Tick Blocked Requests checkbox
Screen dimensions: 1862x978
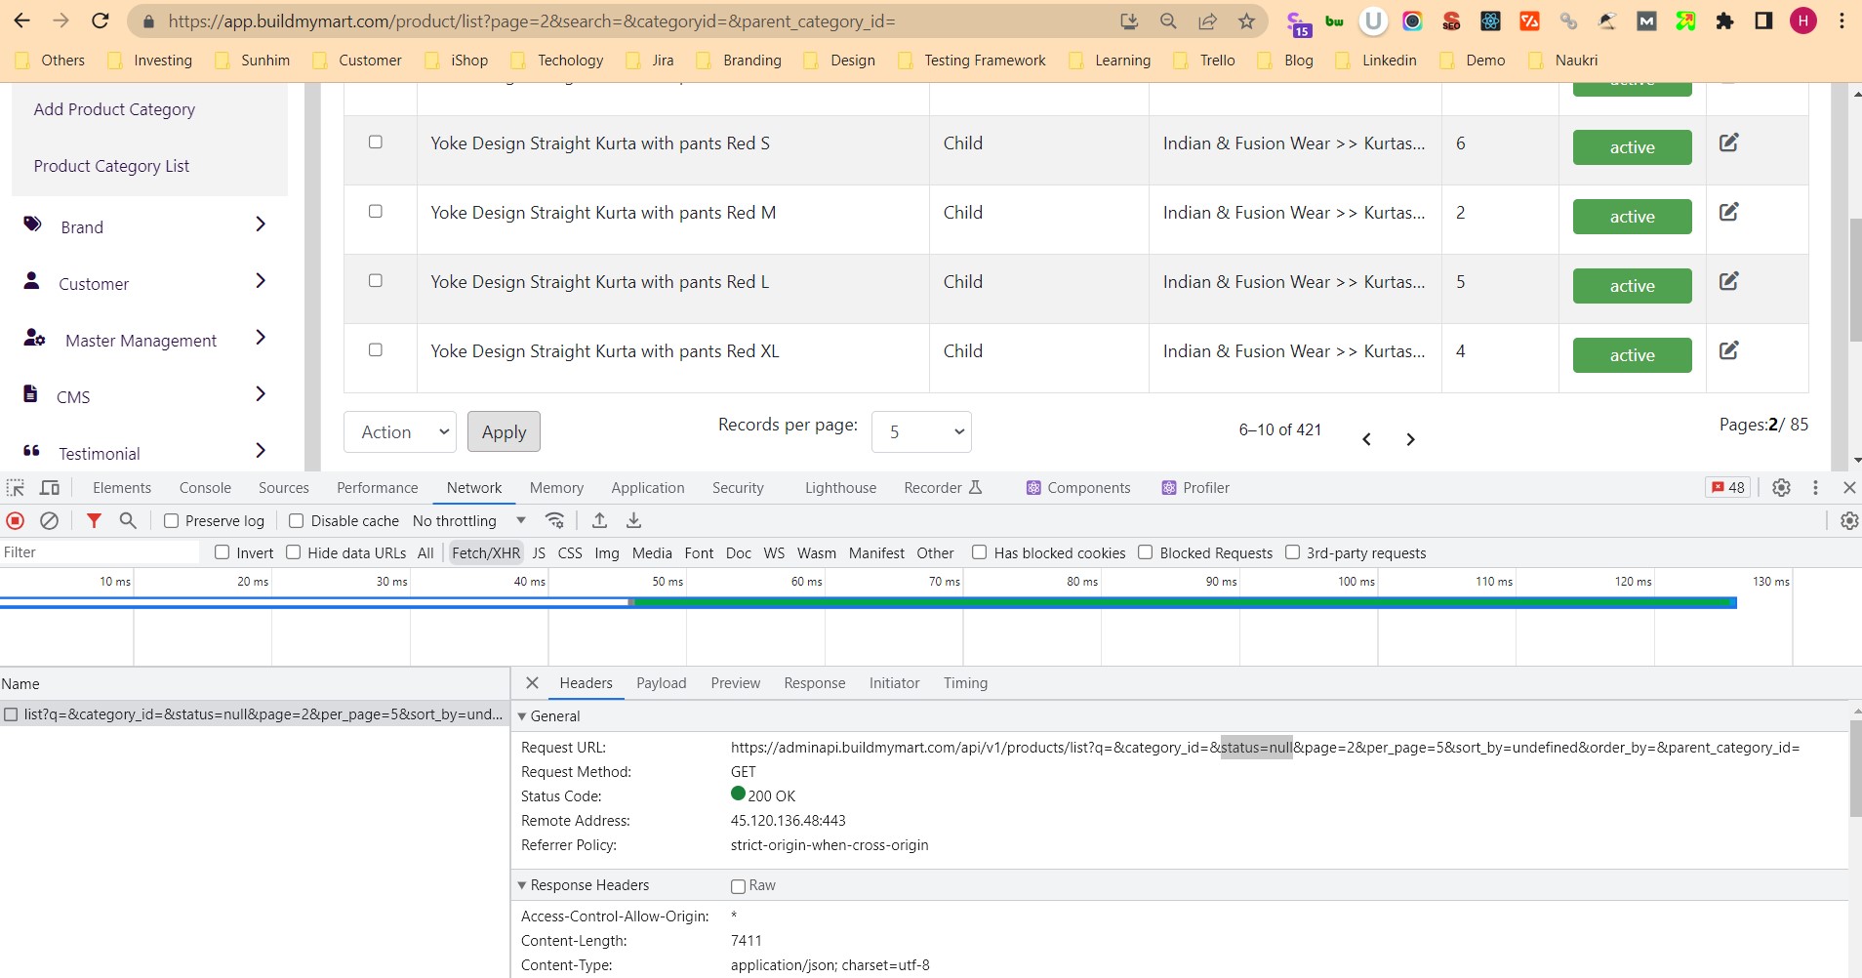point(1146,552)
